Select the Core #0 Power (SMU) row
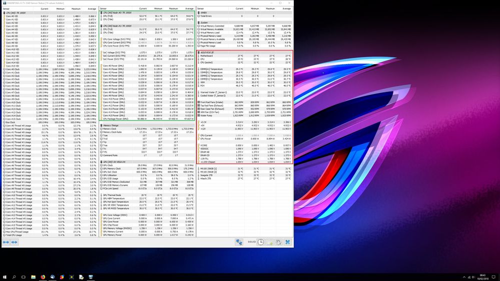This screenshot has height=281, width=500. [147, 65]
